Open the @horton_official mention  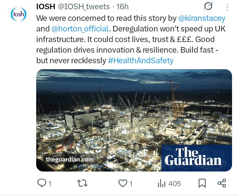80,29
